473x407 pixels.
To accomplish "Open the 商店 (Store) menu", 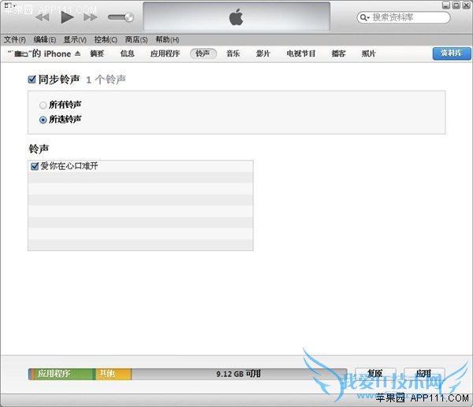I will pos(136,39).
